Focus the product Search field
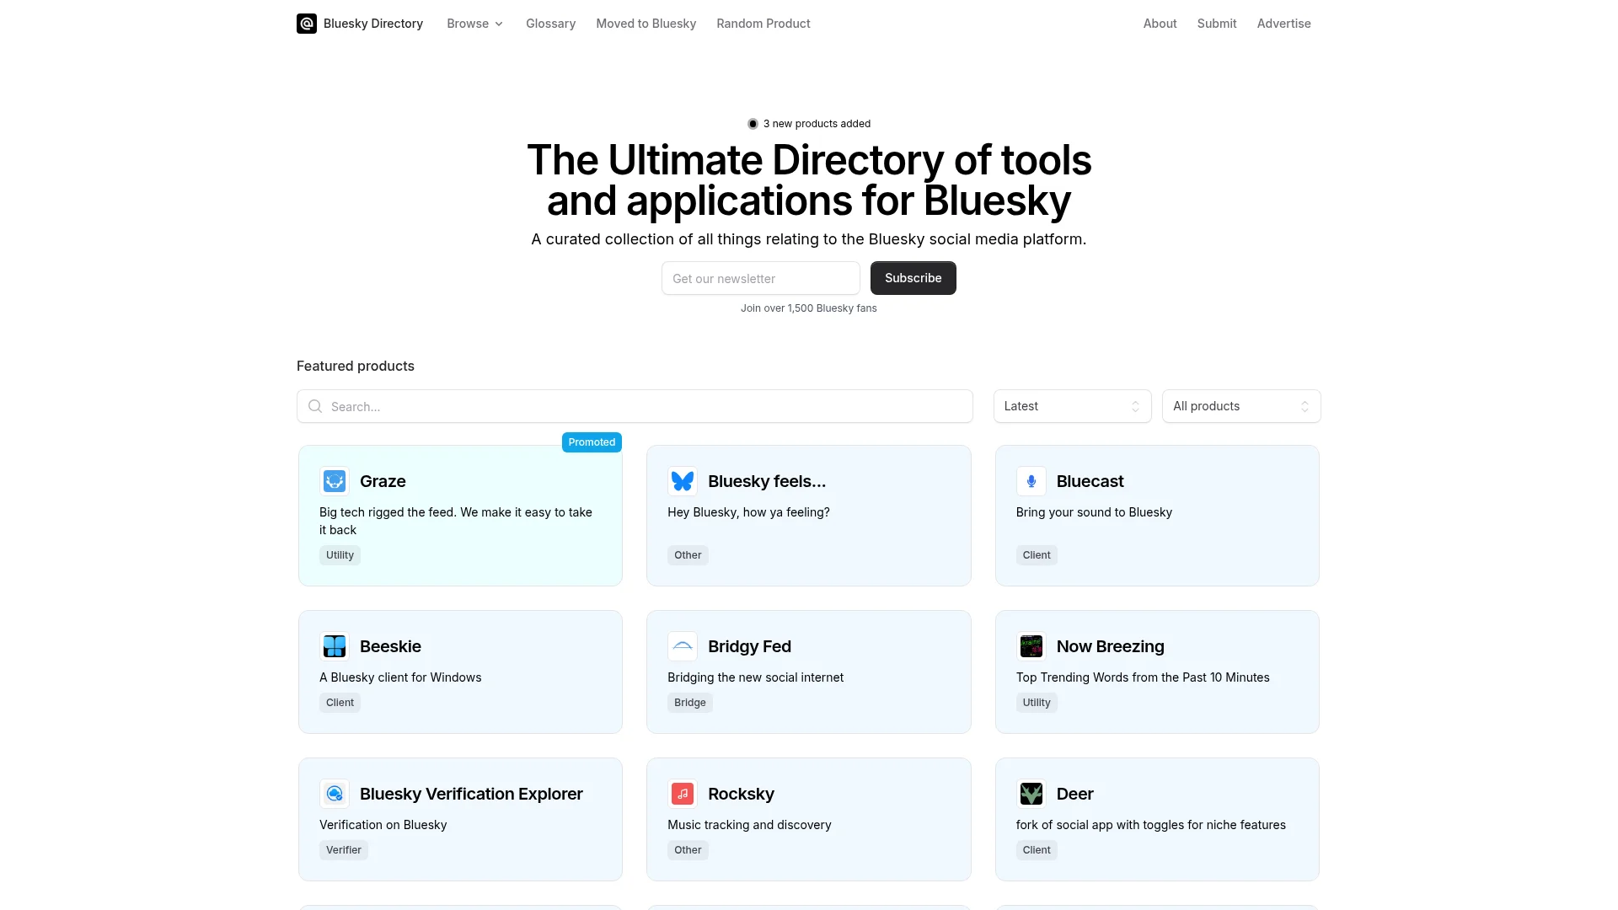 click(635, 406)
